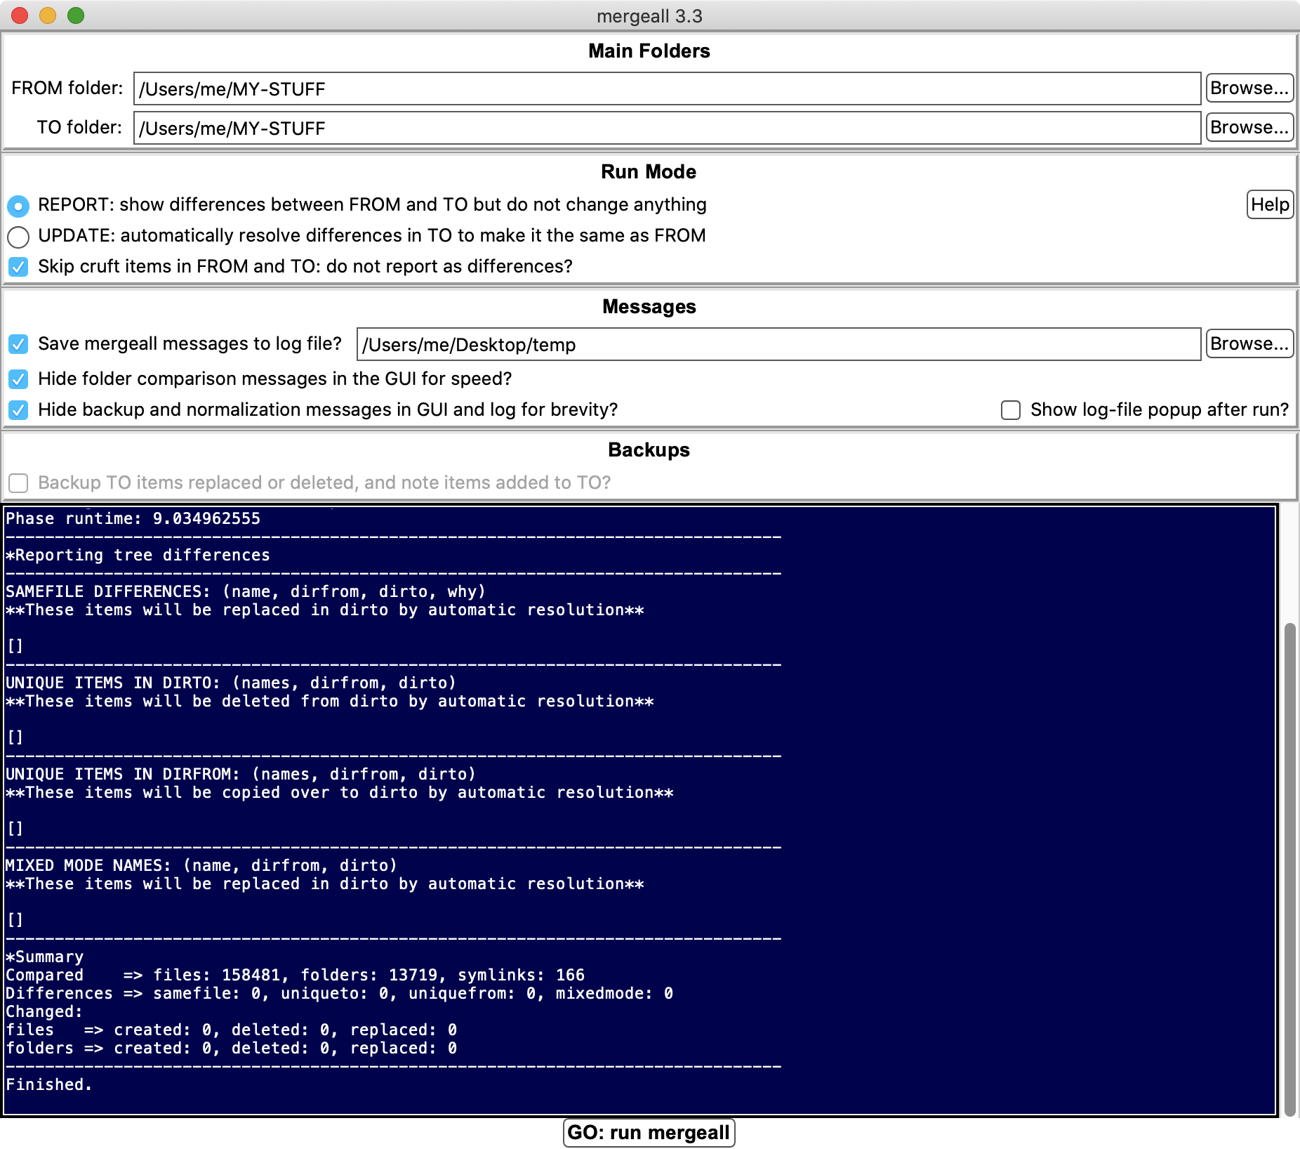Select the UPDATE run mode radio button
This screenshot has height=1149, width=1300.
click(18, 237)
